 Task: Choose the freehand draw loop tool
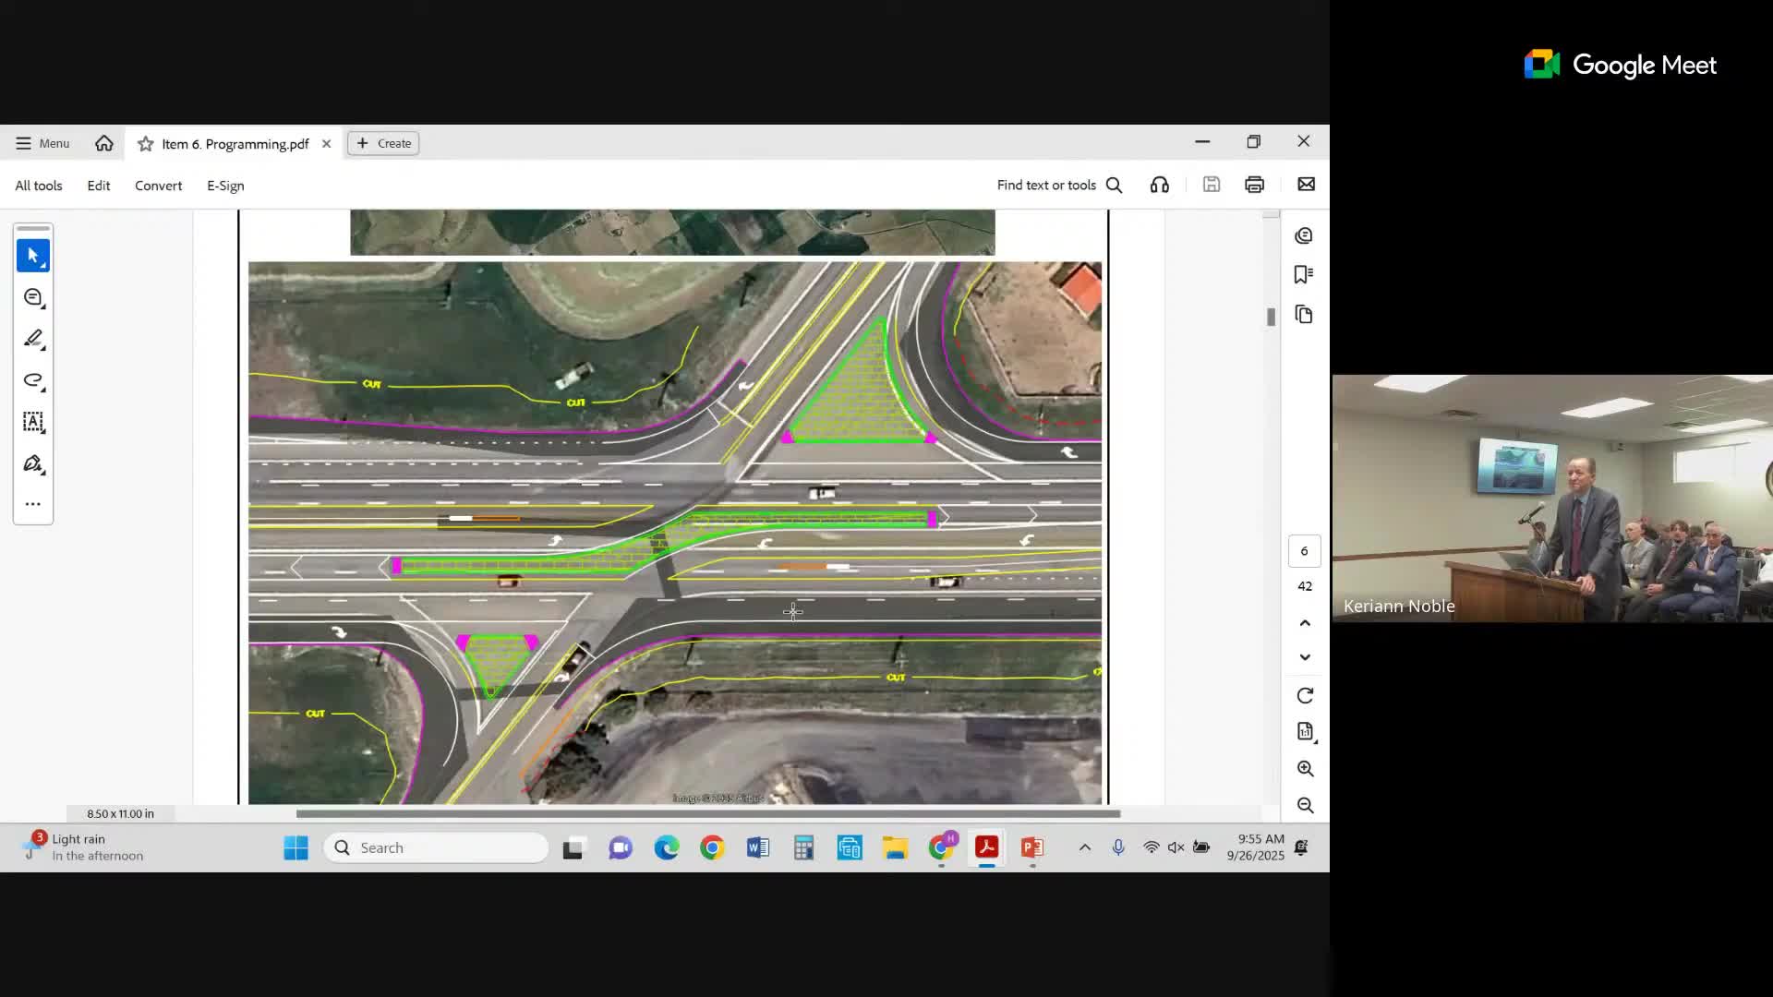tap(33, 380)
